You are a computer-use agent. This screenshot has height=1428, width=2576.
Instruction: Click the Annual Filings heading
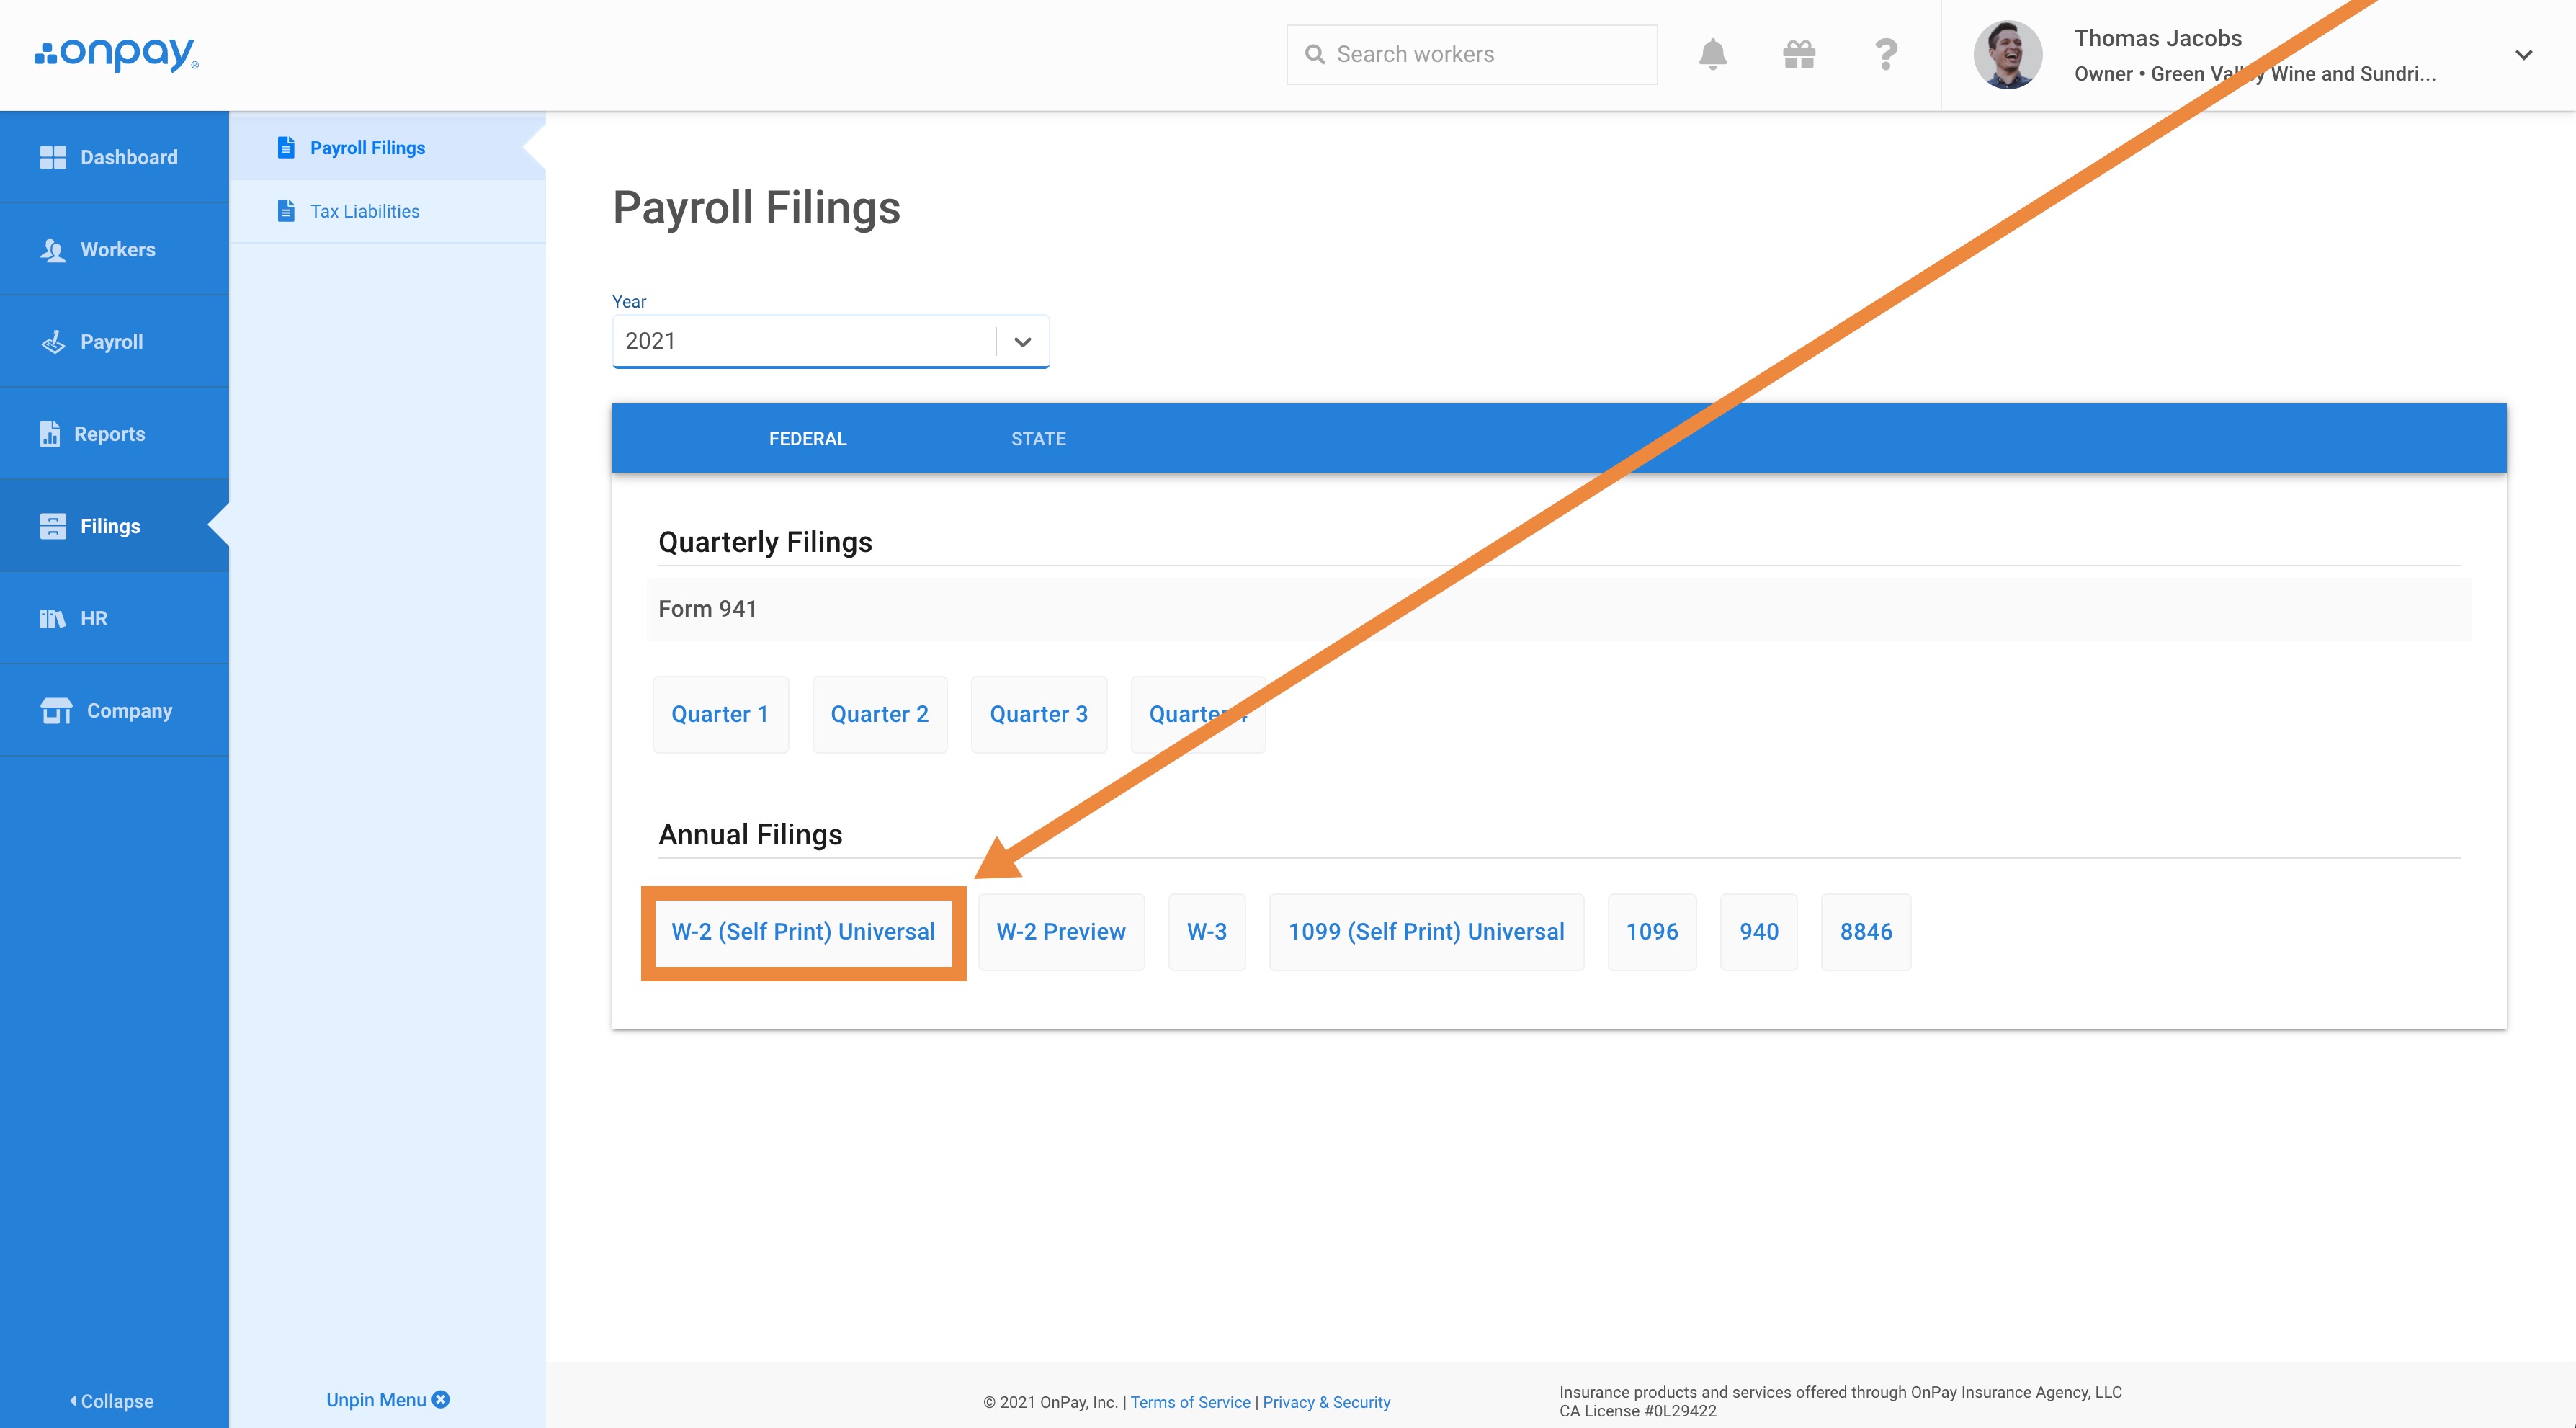coord(750,834)
